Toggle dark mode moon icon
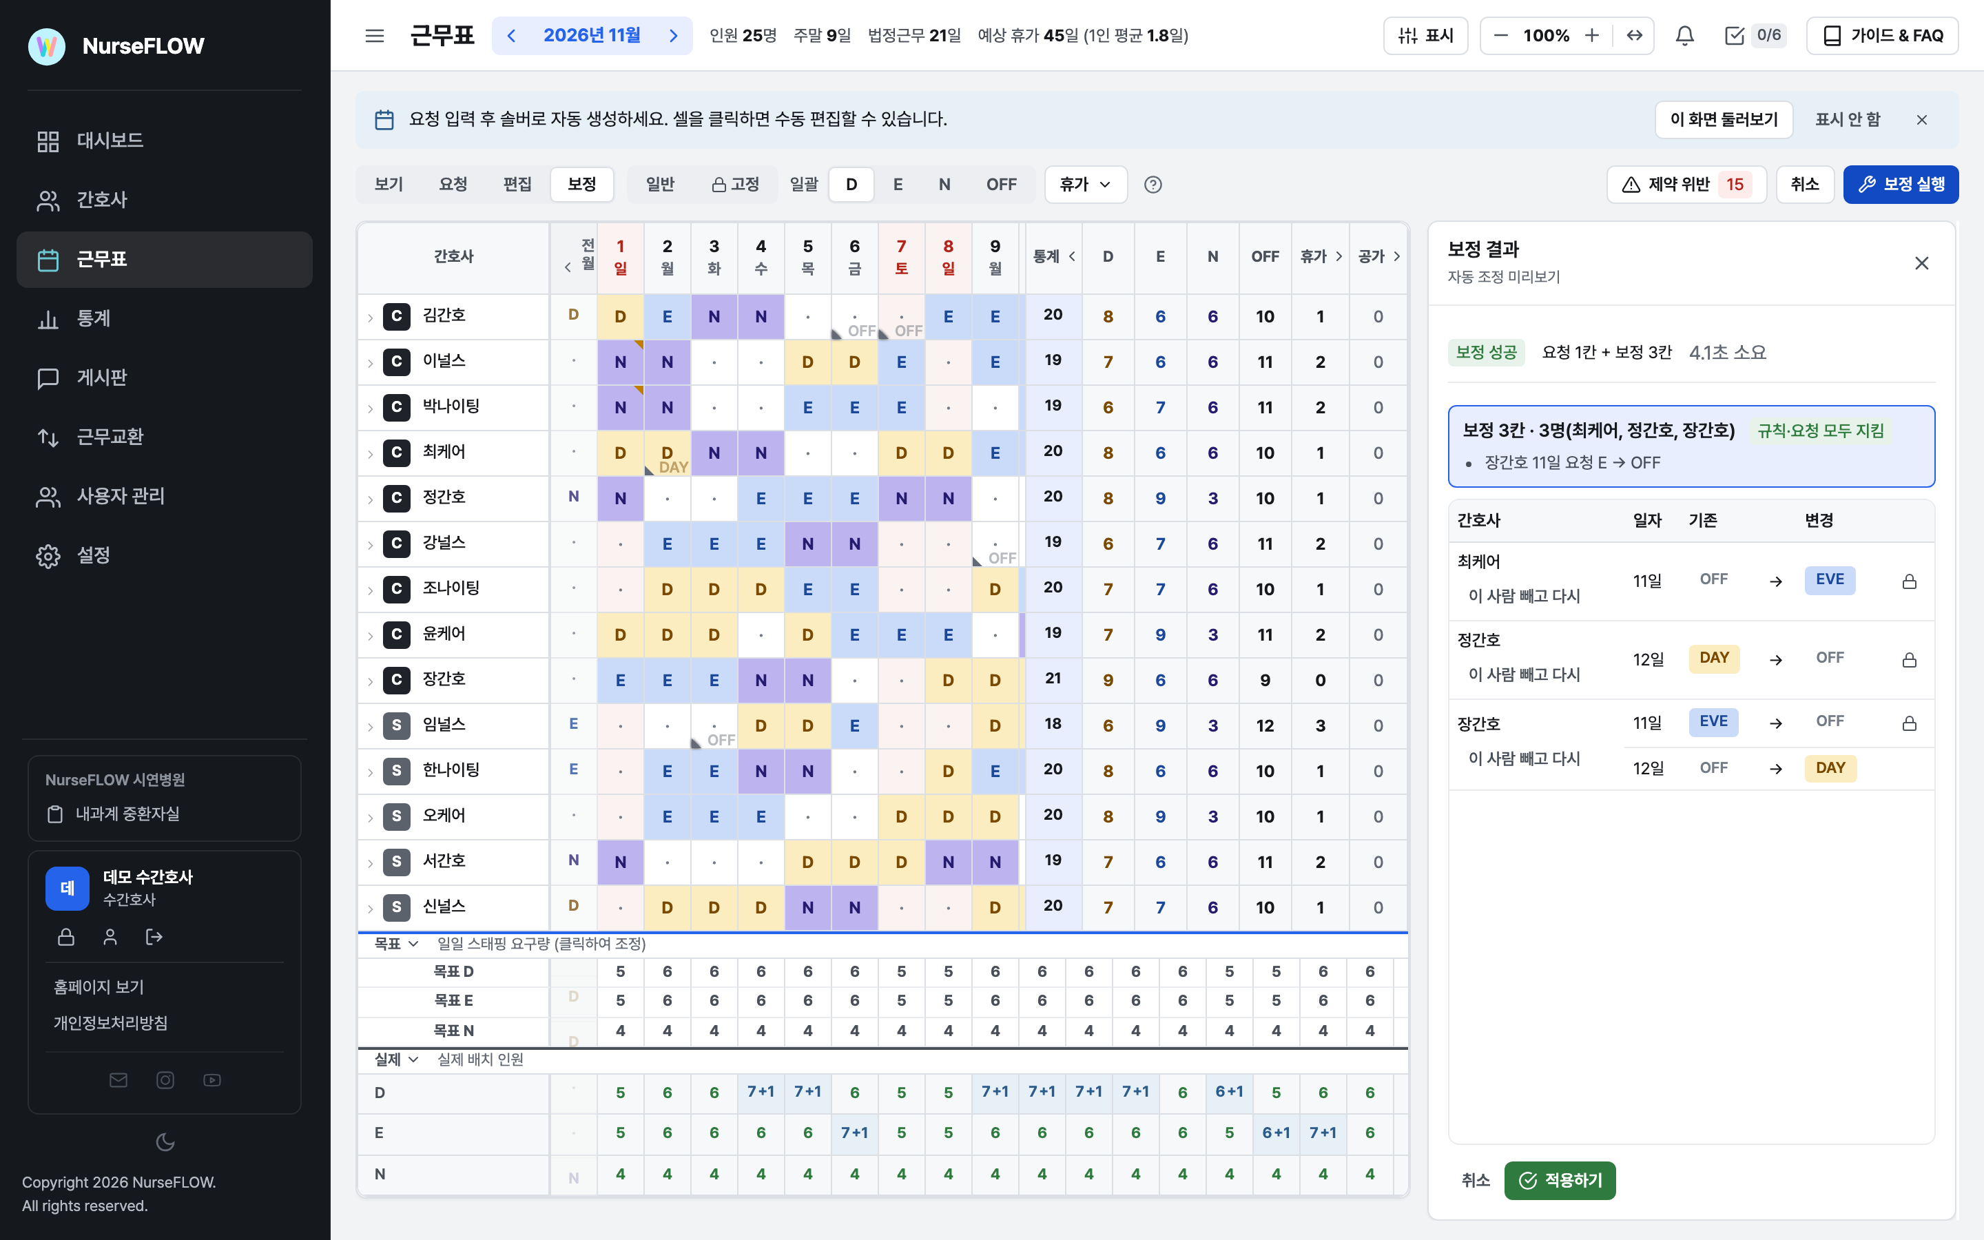The image size is (1984, 1240). pyautogui.click(x=165, y=1141)
